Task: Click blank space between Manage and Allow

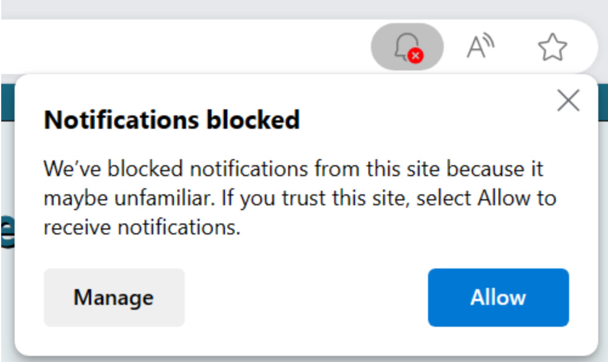Action: coord(306,298)
